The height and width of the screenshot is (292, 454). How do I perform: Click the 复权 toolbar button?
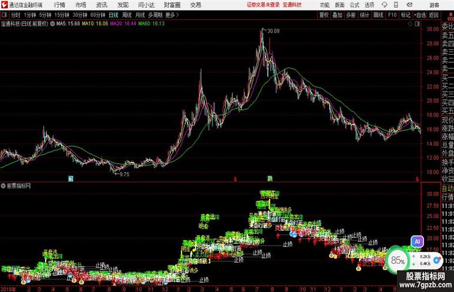tap(324, 15)
